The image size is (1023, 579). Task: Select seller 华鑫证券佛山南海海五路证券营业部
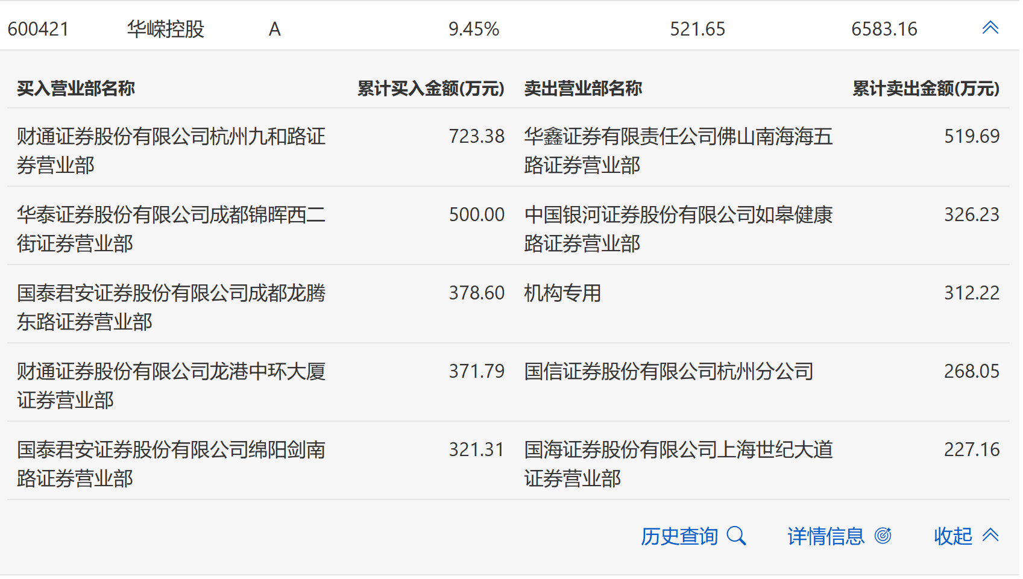(678, 151)
